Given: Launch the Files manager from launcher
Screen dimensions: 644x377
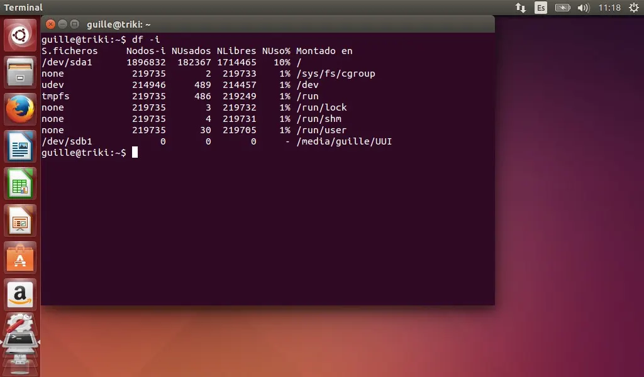Looking at the screenshot, I should [x=21, y=72].
